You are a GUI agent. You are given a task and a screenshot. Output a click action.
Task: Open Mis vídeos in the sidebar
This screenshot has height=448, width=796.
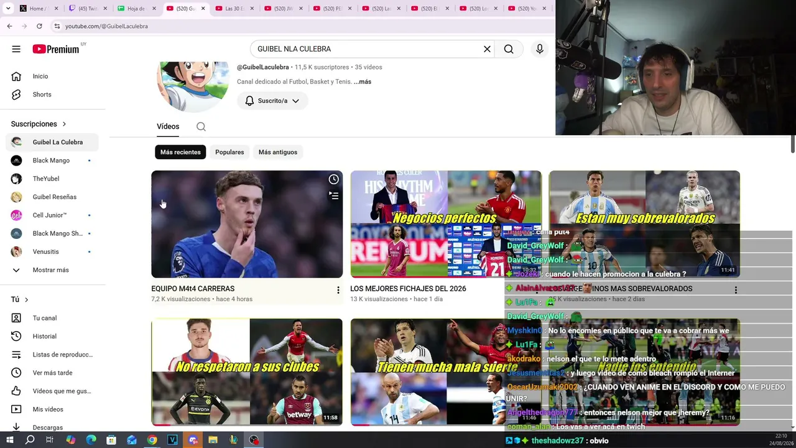[x=52, y=409]
